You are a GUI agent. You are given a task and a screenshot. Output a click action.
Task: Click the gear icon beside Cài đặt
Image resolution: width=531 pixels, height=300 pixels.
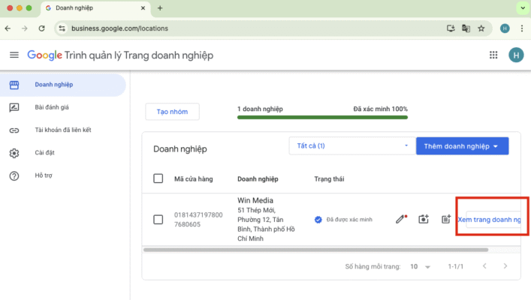coord(14,153)
